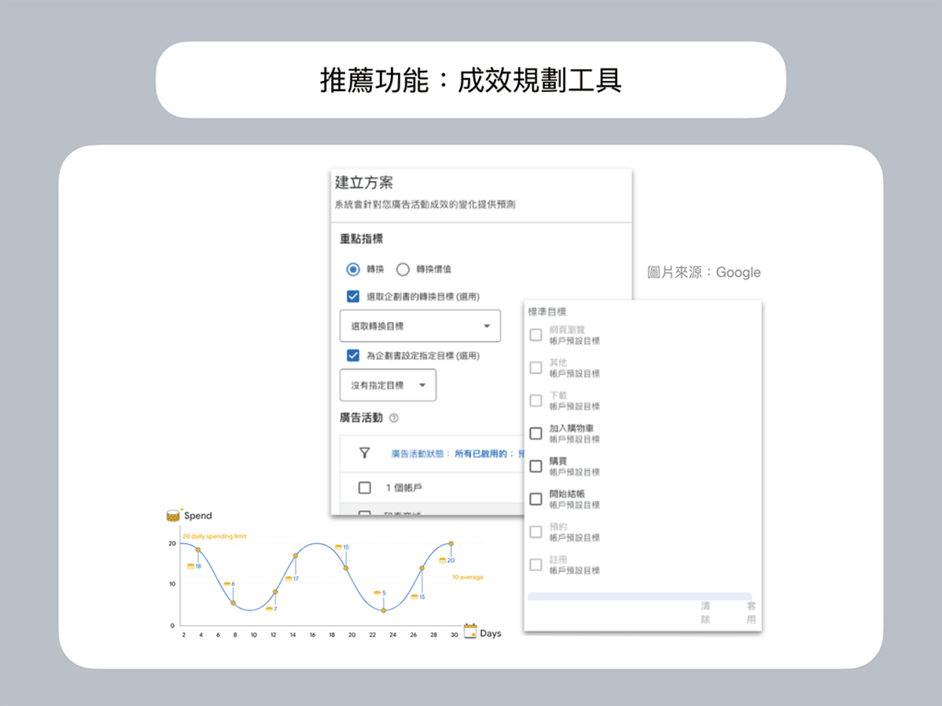Tick the 購買 goal checkbox

535,466
